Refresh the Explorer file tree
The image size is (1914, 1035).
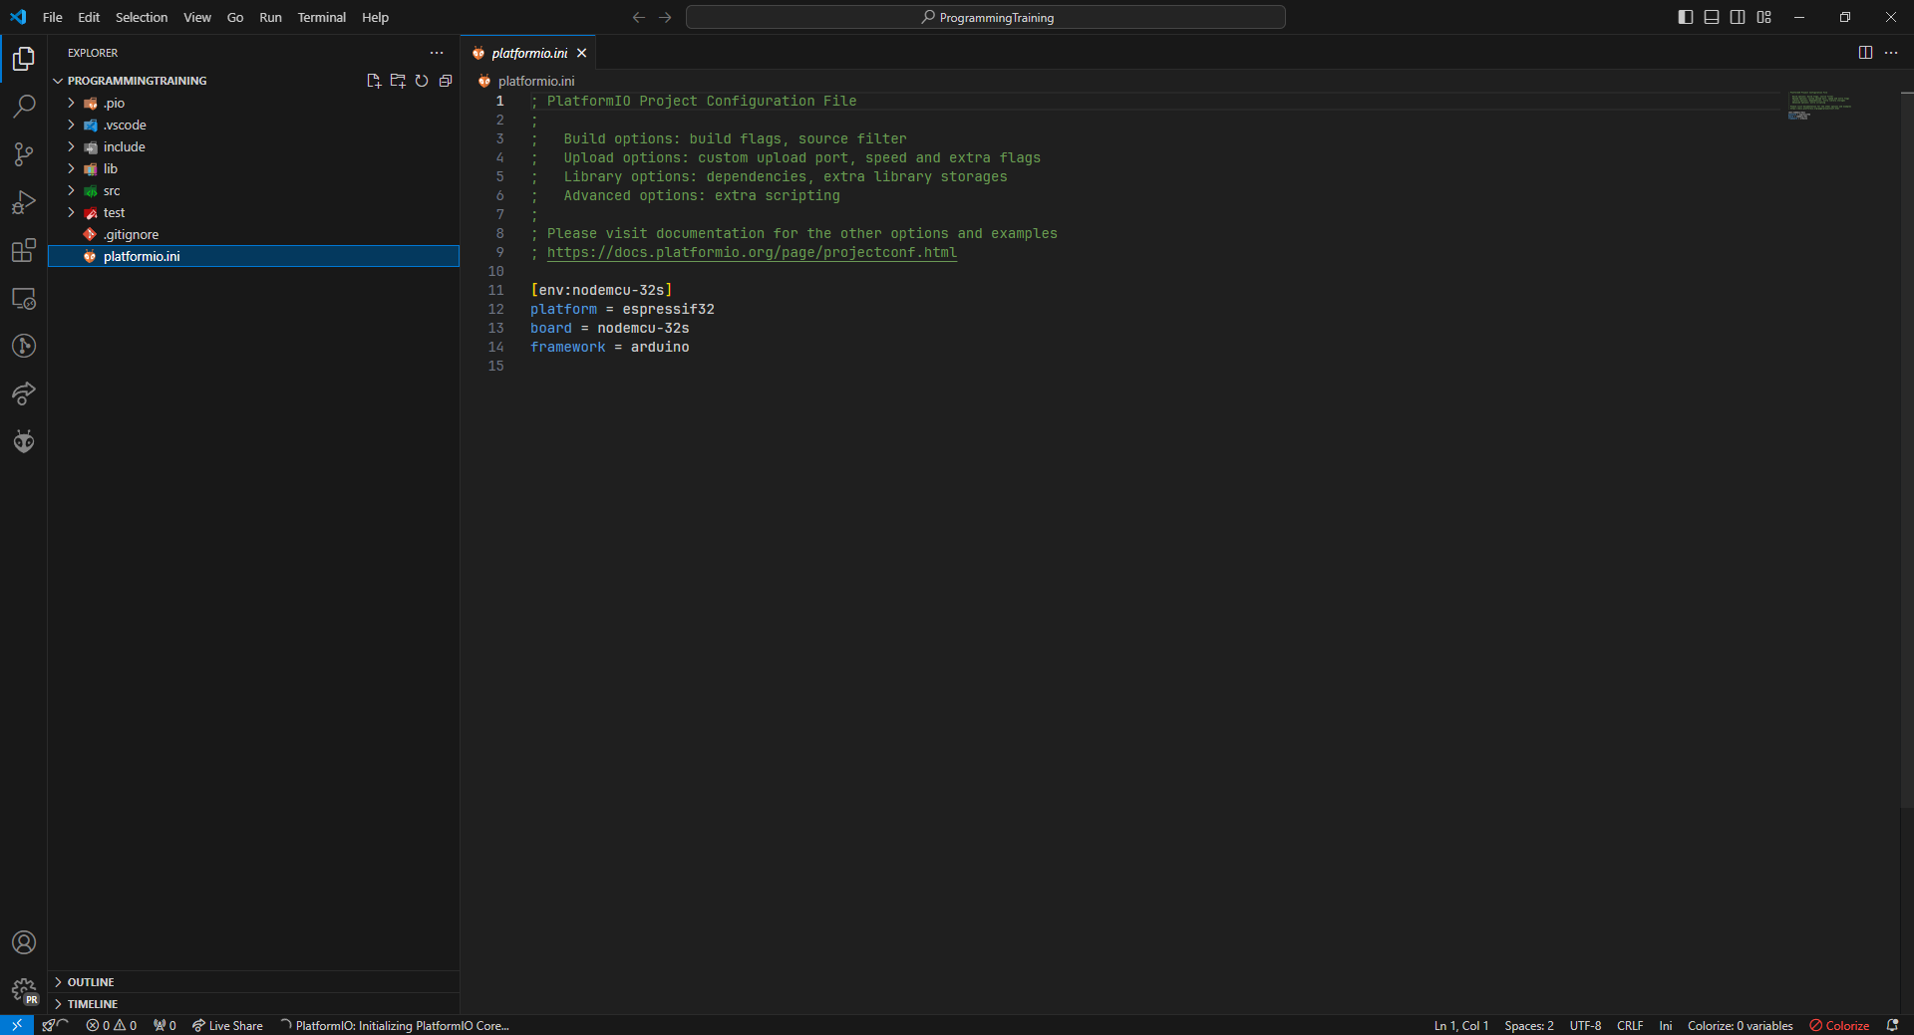click(422, 81)
